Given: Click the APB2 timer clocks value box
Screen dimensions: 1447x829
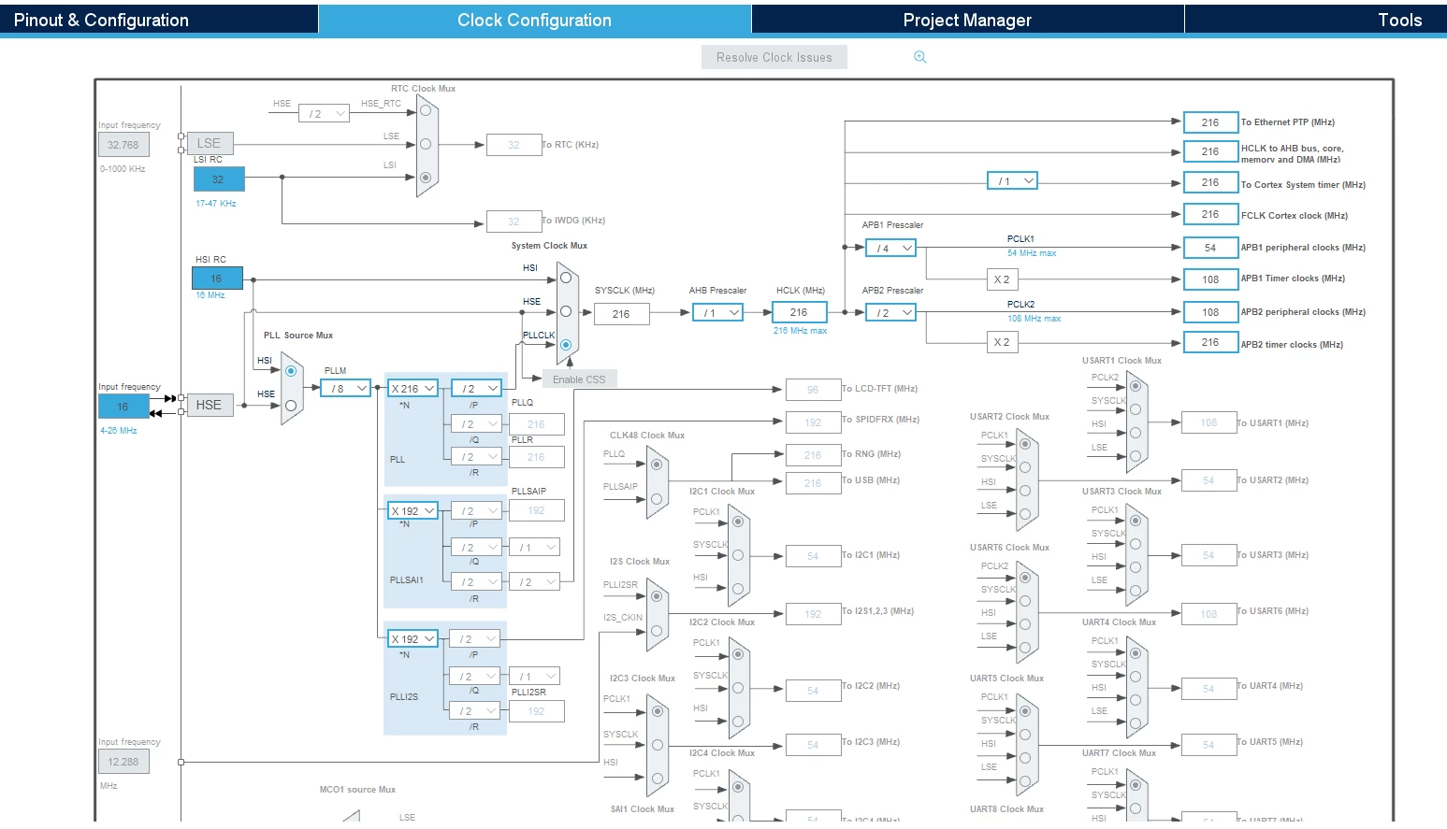Looking at the screenshot, I should coord(1210,343).
